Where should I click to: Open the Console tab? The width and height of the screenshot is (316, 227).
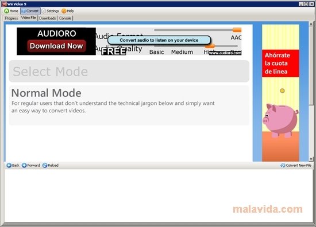(65, 18)
